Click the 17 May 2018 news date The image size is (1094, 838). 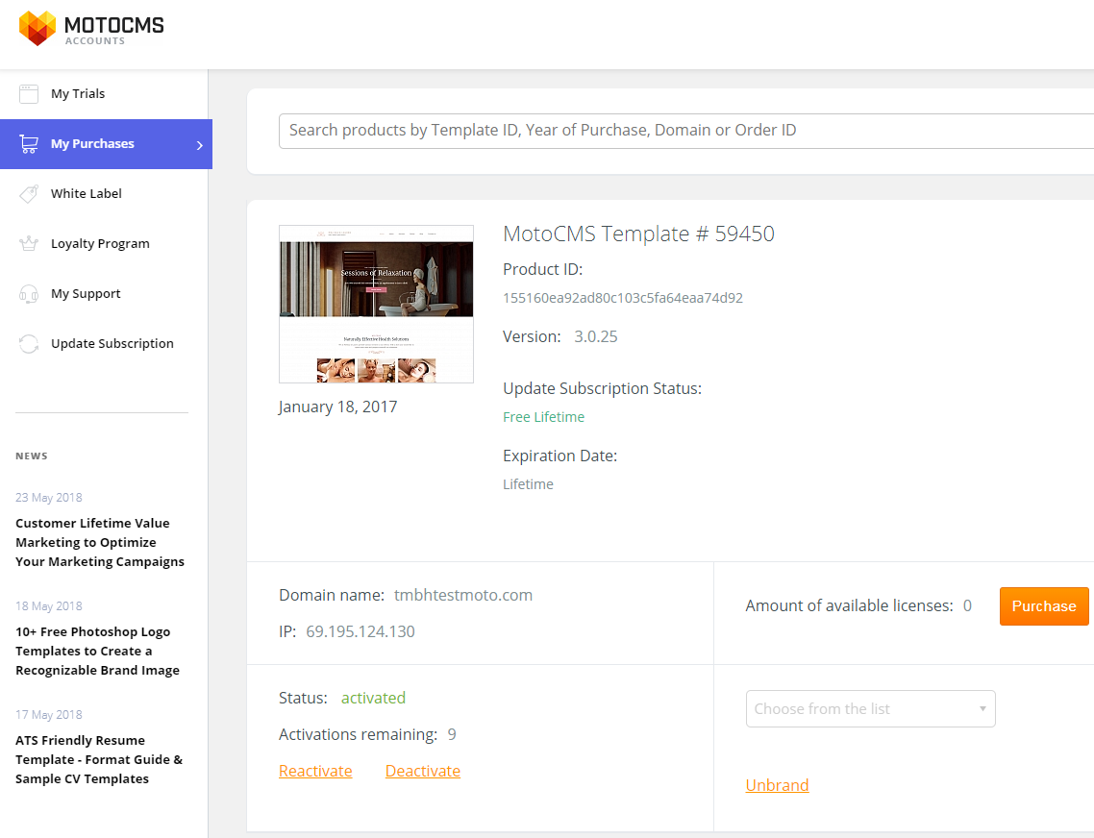tap(49, 714)
